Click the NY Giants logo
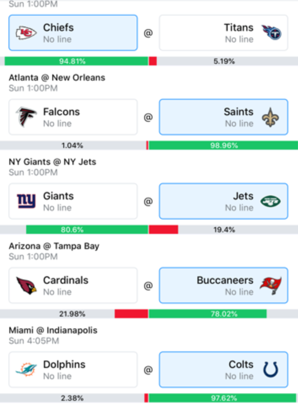The height and width of the screenshot is (406, 298). point(26,201)
